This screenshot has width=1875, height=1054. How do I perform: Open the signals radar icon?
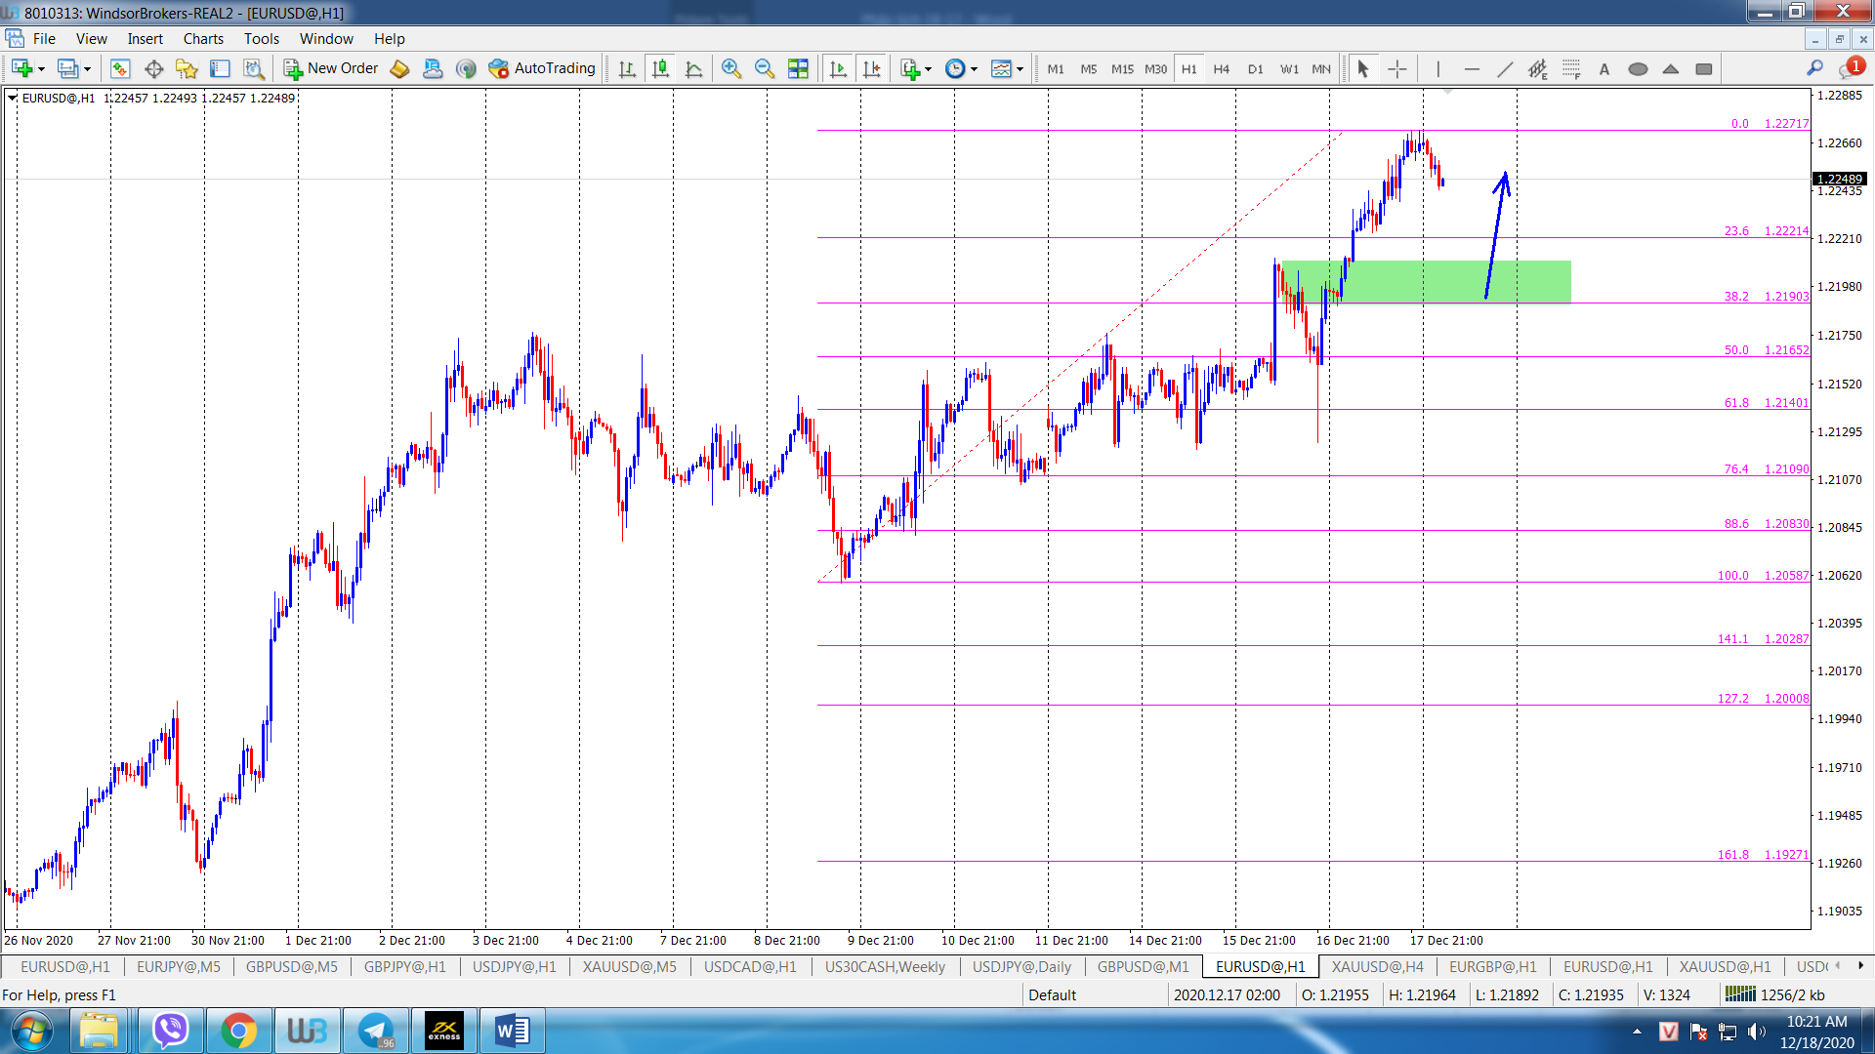[466, 68]
